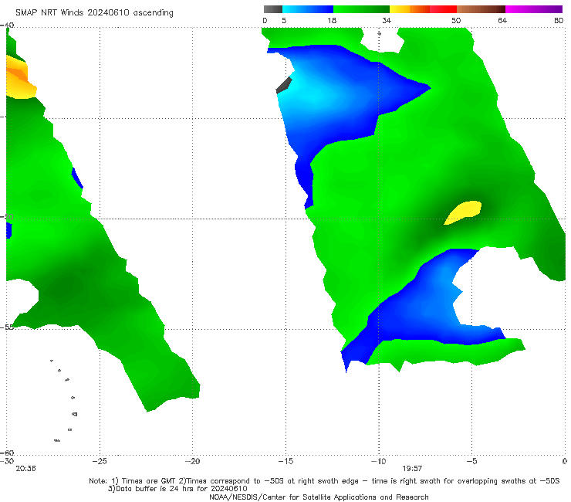Image resolution: width=571 pixels, height=502 pixels.
Task: Click the yellow wind patch in the right swath
Action: (465, 212)
